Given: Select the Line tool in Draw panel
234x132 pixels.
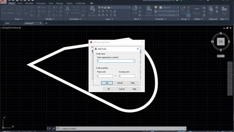Looking at the screenshot, I should click(4, 10).
